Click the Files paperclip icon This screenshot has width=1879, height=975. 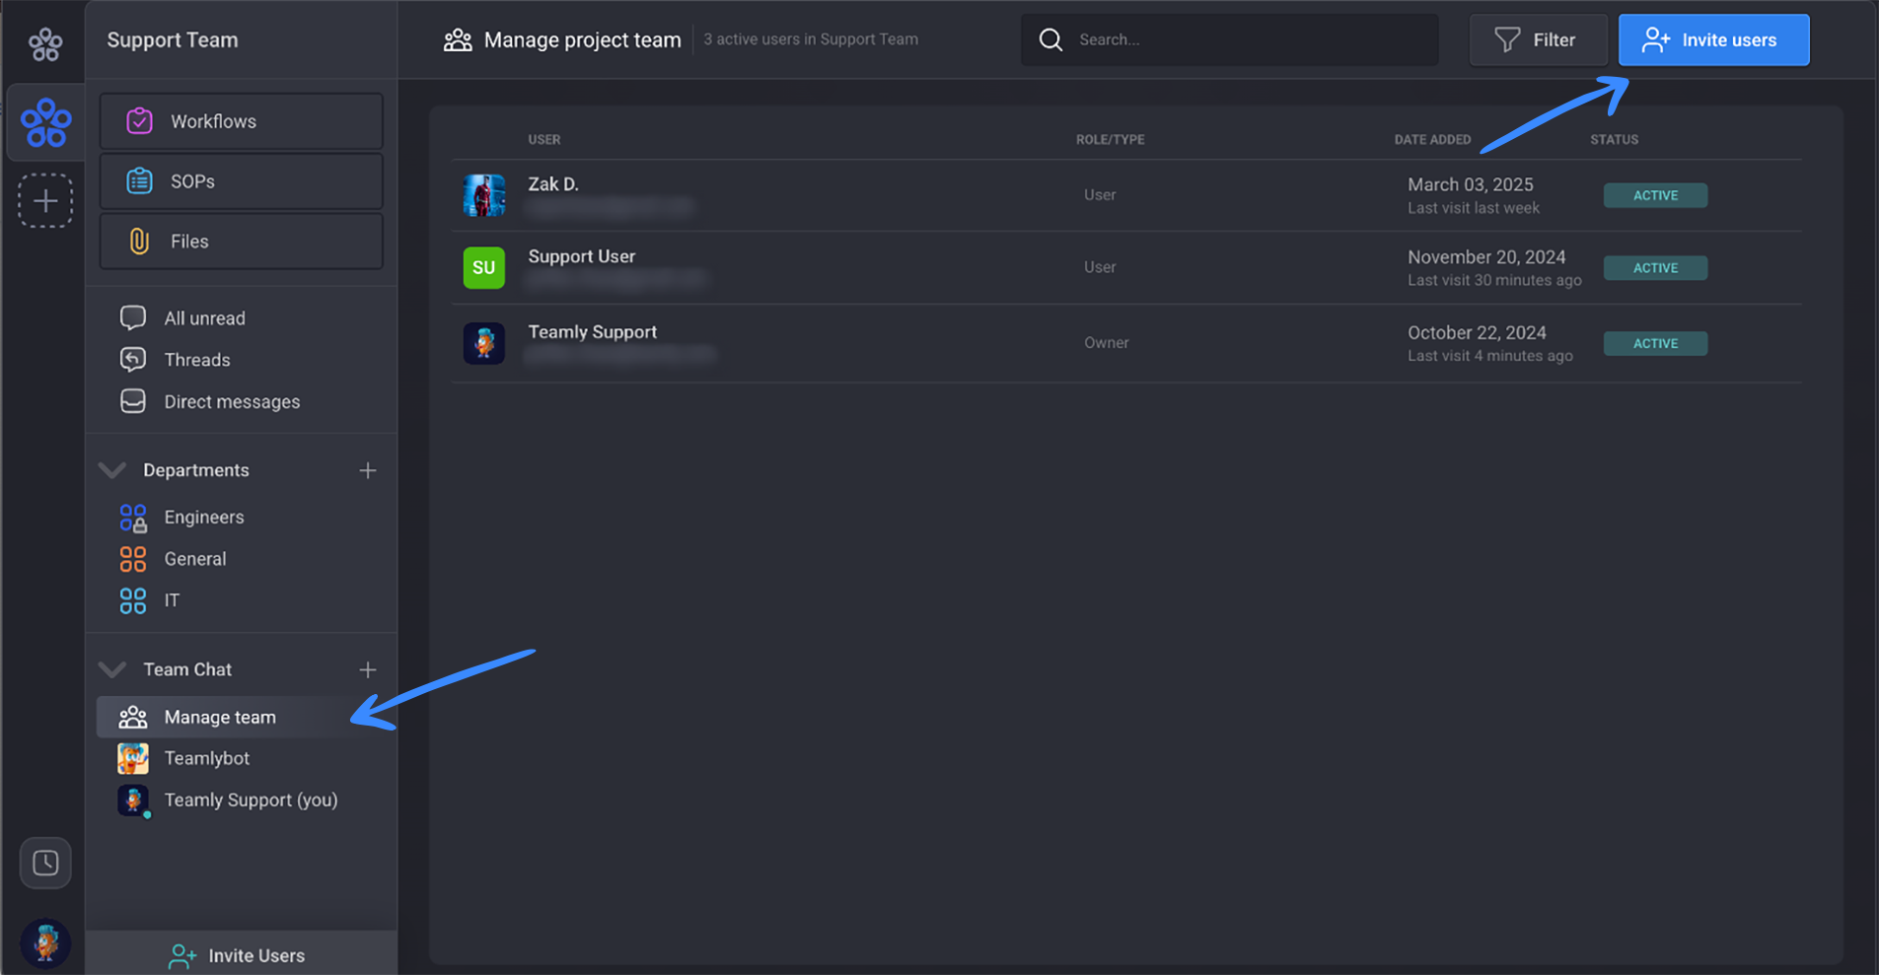(x=139, y=242)
